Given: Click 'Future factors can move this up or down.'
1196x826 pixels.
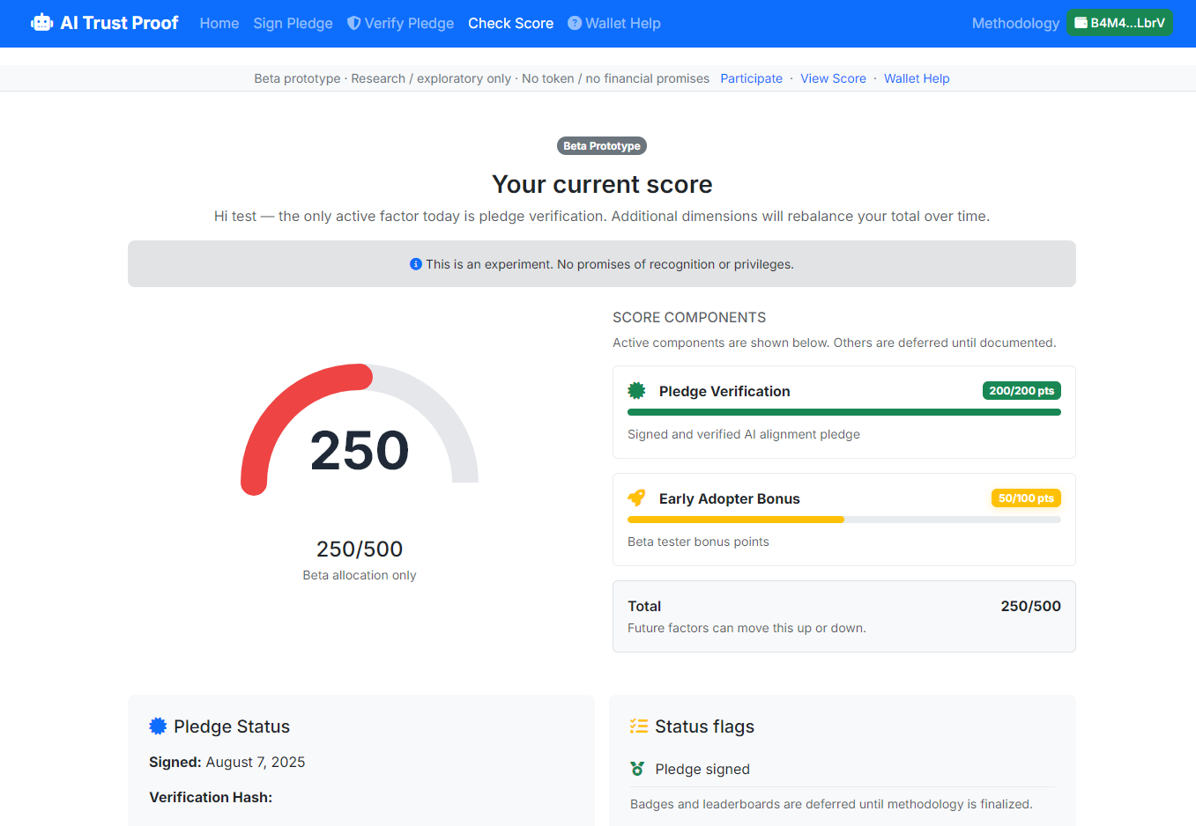Looking at the screenshot, I should coord(747,628).
